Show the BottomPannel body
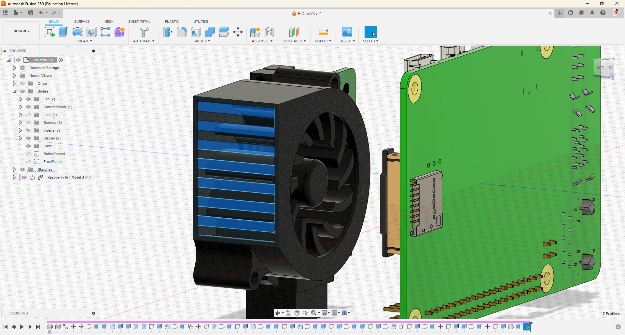This screenshot has height=335, width=625. click(28, 154)
